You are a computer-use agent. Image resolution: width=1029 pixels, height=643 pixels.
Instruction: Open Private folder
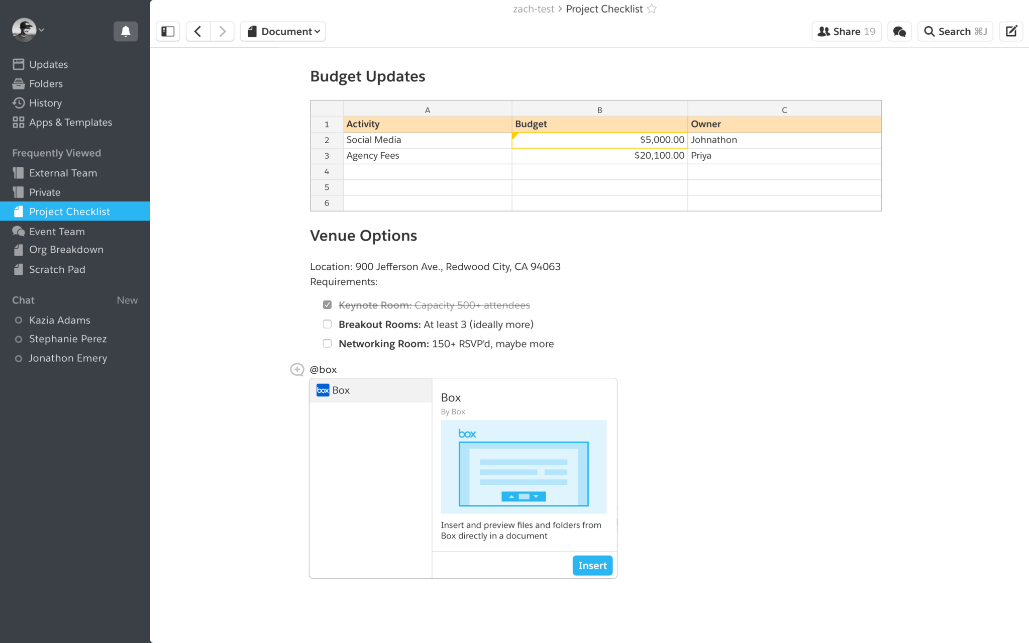(x=75, y=192)
